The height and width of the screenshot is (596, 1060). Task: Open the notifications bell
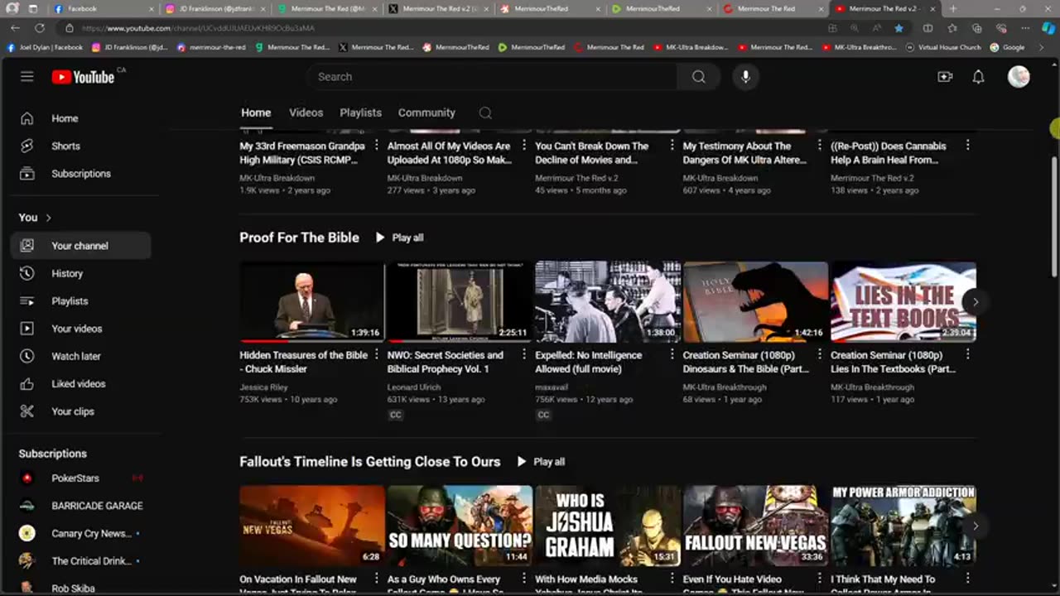978,77
